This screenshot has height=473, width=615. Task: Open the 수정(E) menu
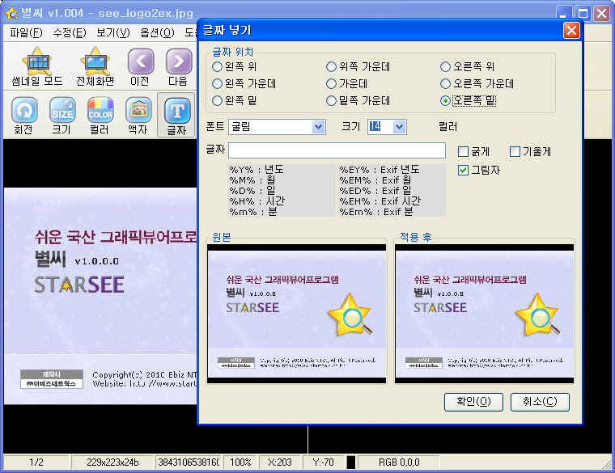pos(70,33)
